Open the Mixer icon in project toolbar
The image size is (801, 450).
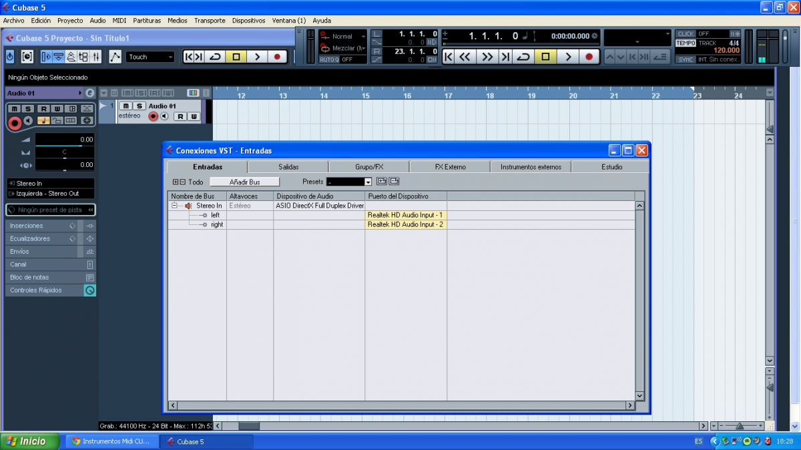coord(96,57)
